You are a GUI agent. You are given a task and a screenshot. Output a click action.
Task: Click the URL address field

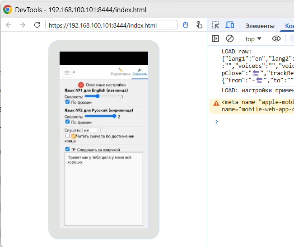[x=111, y=25]
